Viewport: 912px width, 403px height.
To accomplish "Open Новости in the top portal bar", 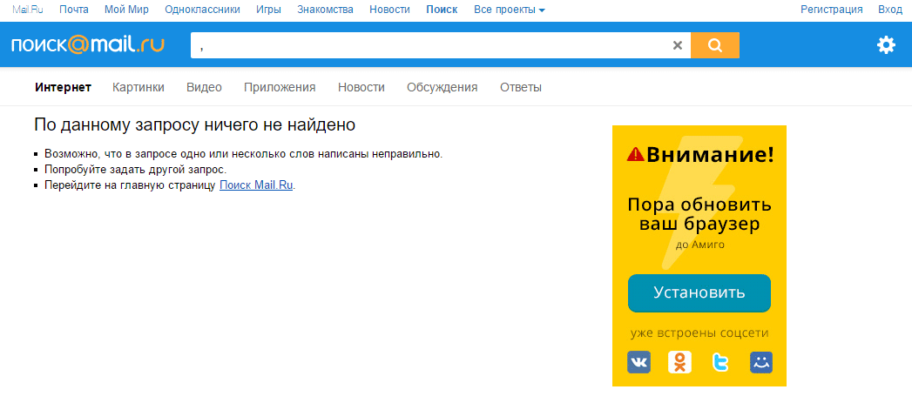I will [x=389, y=10].
